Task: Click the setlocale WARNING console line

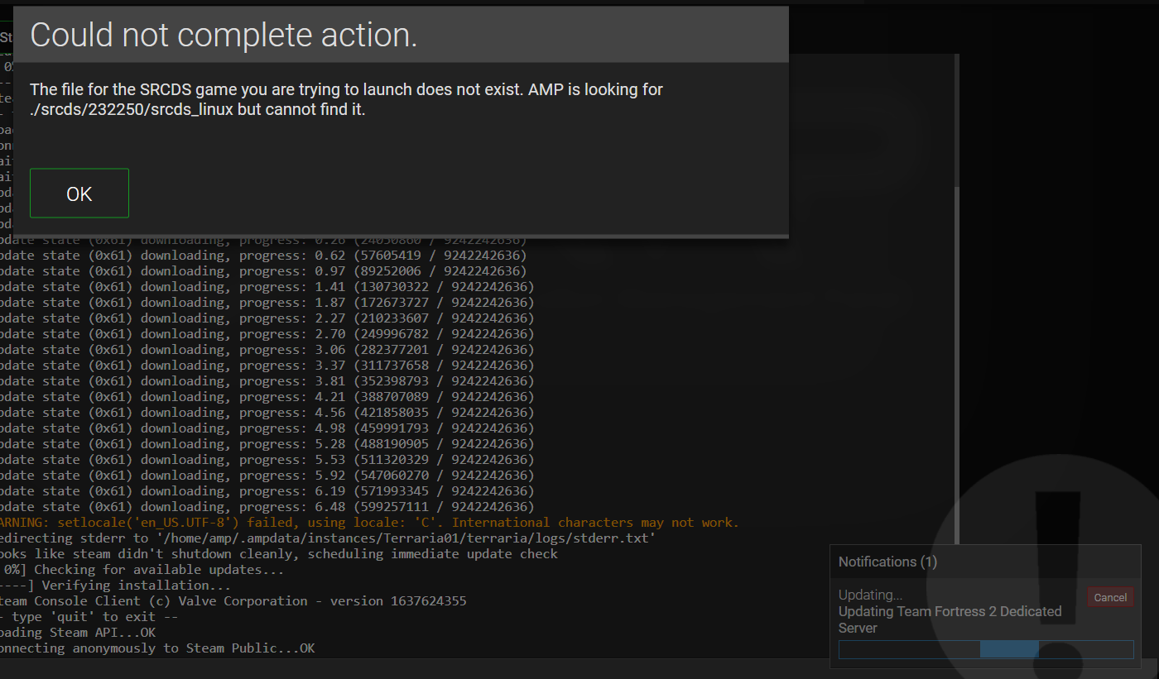Action: point(369,523)
